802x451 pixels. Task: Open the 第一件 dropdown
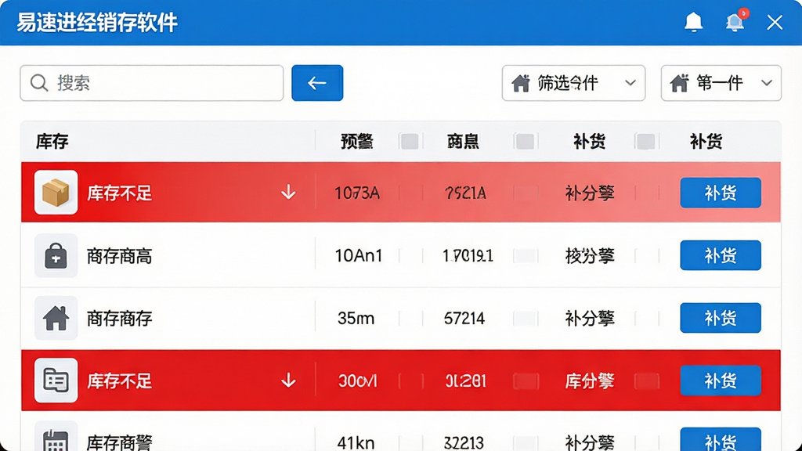(721, 83)
